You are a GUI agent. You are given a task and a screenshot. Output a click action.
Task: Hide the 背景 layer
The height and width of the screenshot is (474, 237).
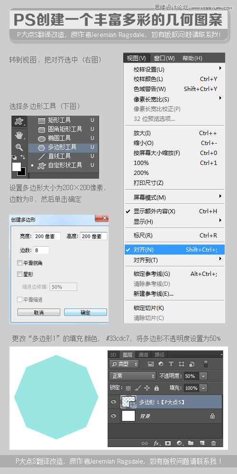tap(114, 416)
